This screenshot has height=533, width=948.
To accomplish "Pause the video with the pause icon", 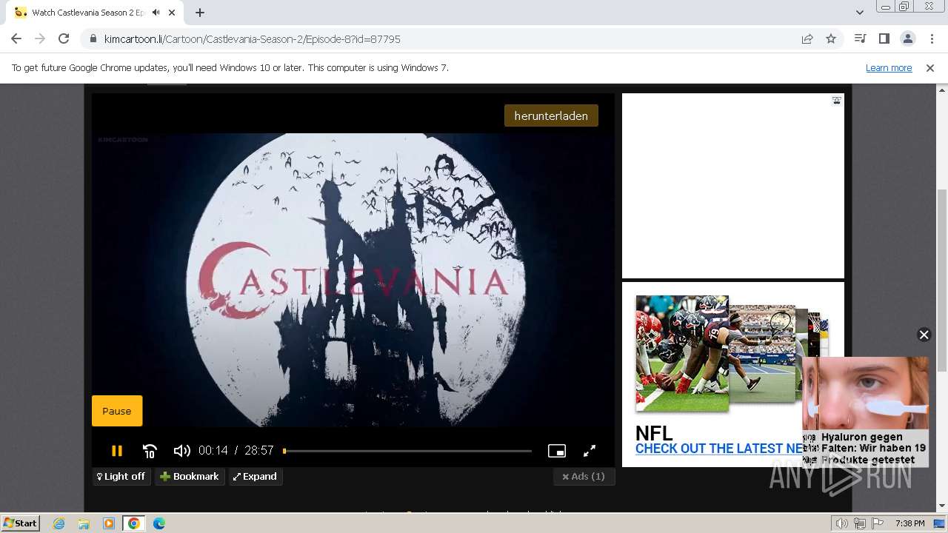I will pyautogui.click(x=116, y=450).
